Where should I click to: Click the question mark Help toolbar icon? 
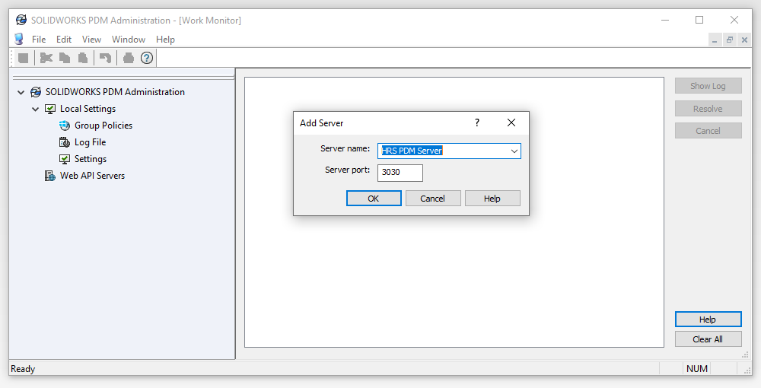click(147, 58)
